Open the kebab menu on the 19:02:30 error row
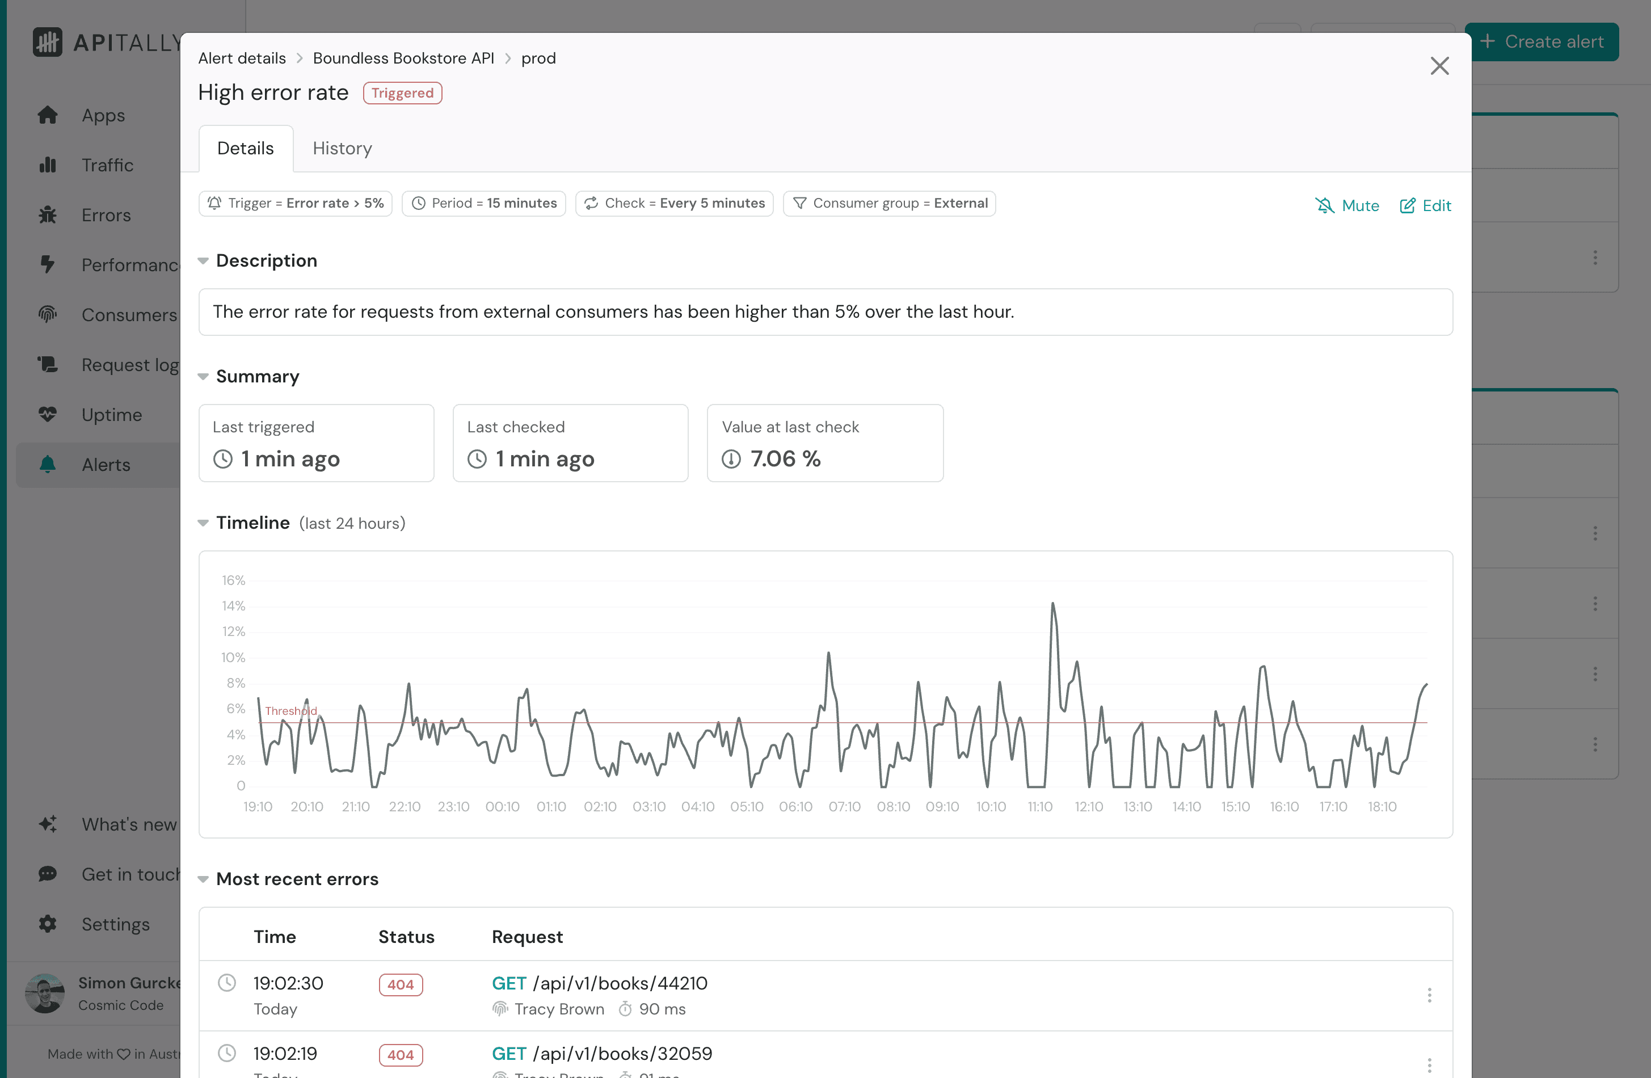 pos(1430,996)
